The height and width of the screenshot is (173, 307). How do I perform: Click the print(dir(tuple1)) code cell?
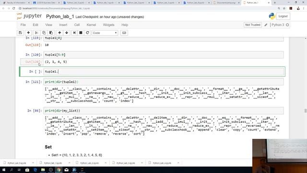(164, 82)
